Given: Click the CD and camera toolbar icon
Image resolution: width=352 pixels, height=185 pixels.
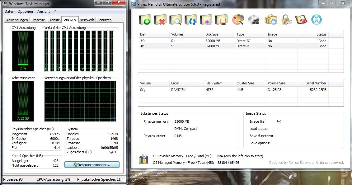Looking at the screenshot, I should pos(254,20).
